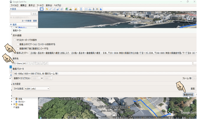Click the Email toolbar icon
Image resolution: width=197 pixels, height=119 pixels.
pyautogui.click(x=86, y=9)
